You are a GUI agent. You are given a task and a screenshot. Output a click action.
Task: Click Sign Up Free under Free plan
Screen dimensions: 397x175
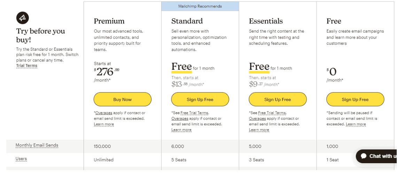pyautogui.click(x=355, y=99)
